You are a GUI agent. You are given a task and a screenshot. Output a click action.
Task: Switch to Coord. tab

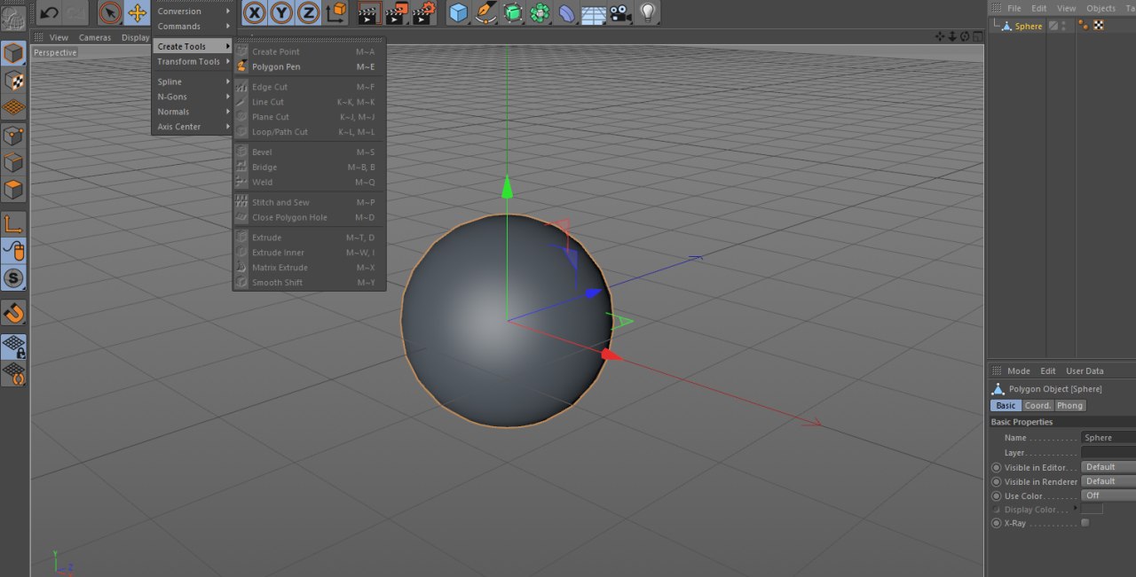pyautogui.click(x=1037, y=405)
